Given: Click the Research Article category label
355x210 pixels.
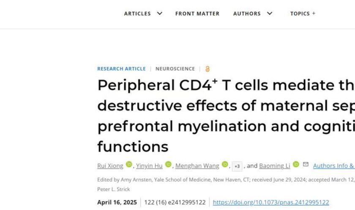Looking at the screenshot, I should 121,69.
